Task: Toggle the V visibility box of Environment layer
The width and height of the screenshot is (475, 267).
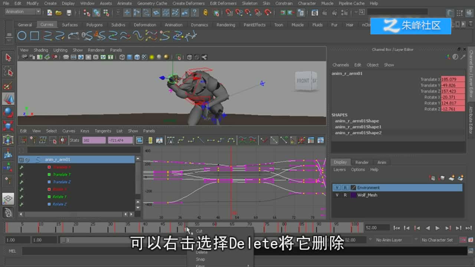Action: 337,188
